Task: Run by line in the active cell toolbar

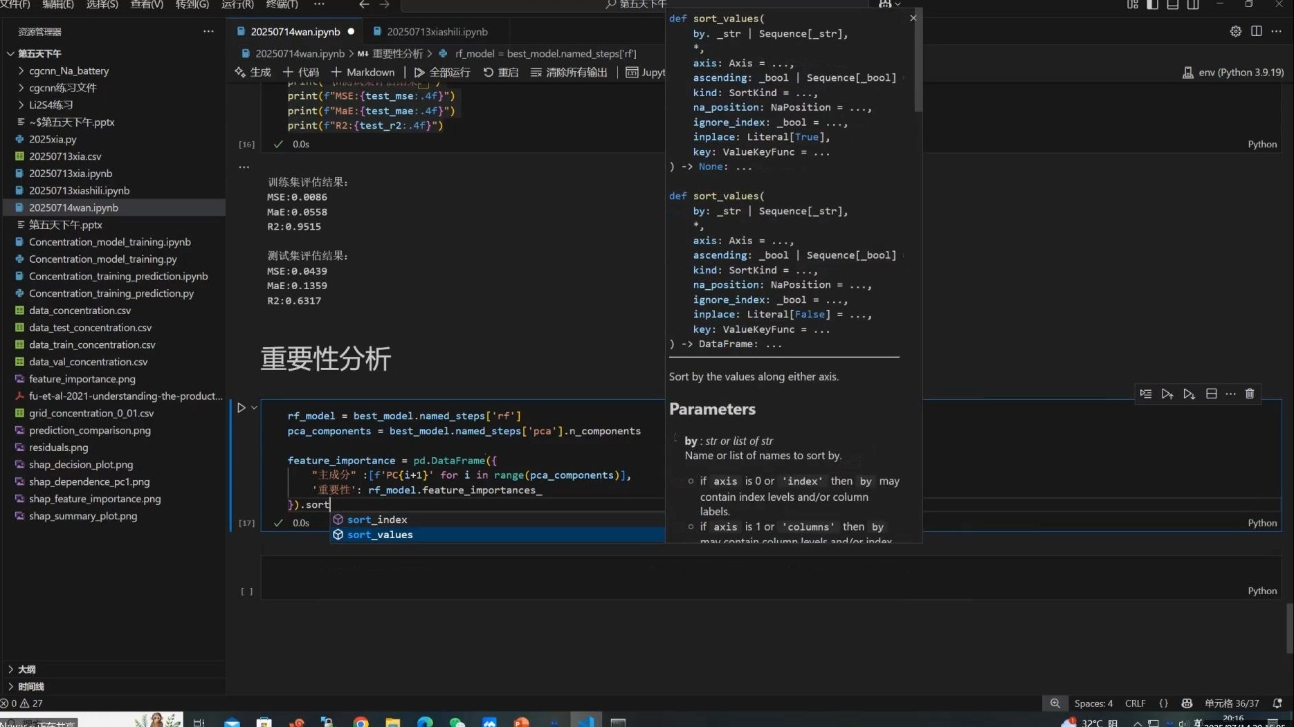Action: (x=1146, y=394)
